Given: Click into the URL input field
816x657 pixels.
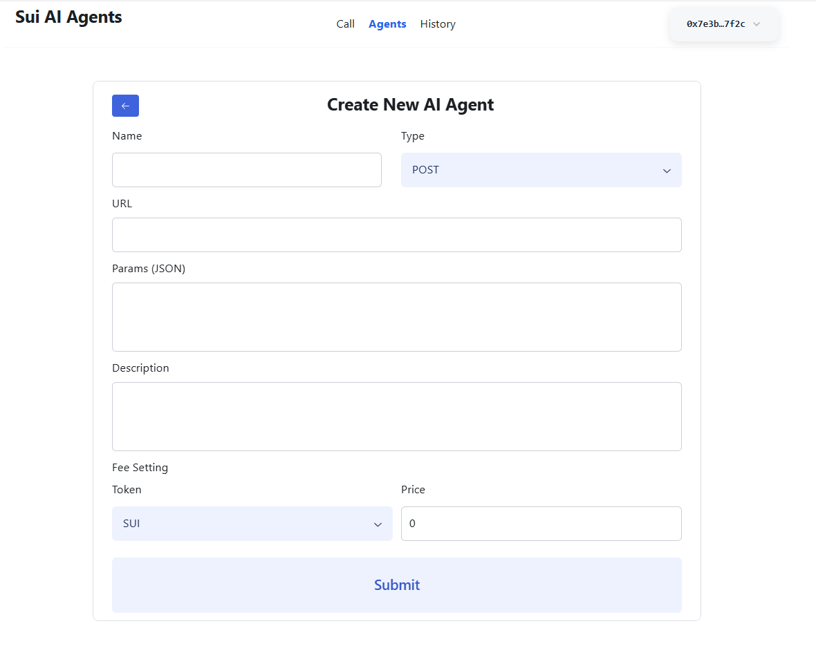Looking at the screenshot, I should [x=396, y=235].
